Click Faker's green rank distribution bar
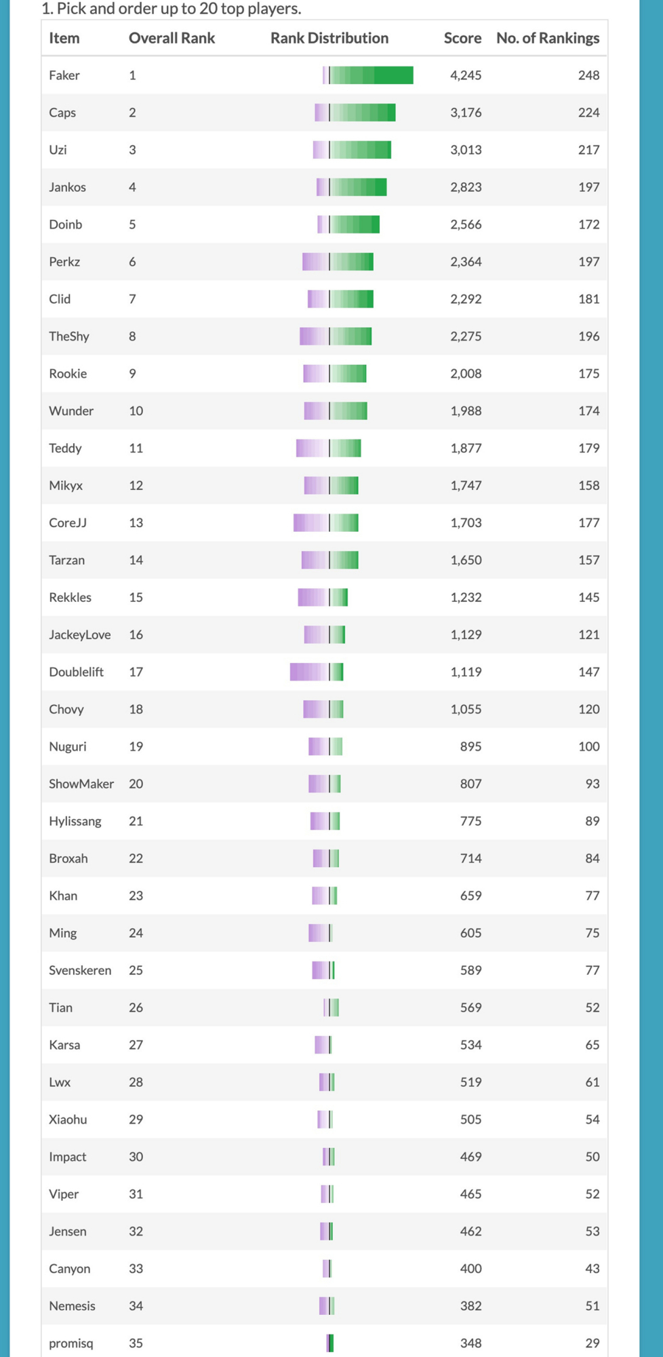This screenshot has width=663, height=1357. pyautogui.click(x=371, y=75)
